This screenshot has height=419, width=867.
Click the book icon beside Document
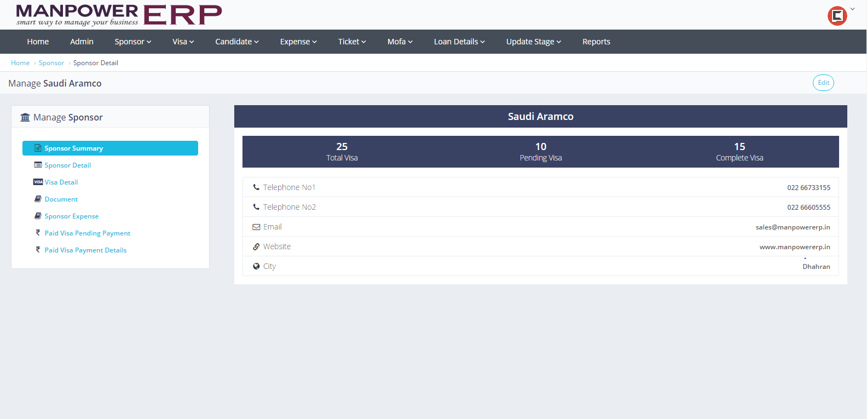point(38,199)
